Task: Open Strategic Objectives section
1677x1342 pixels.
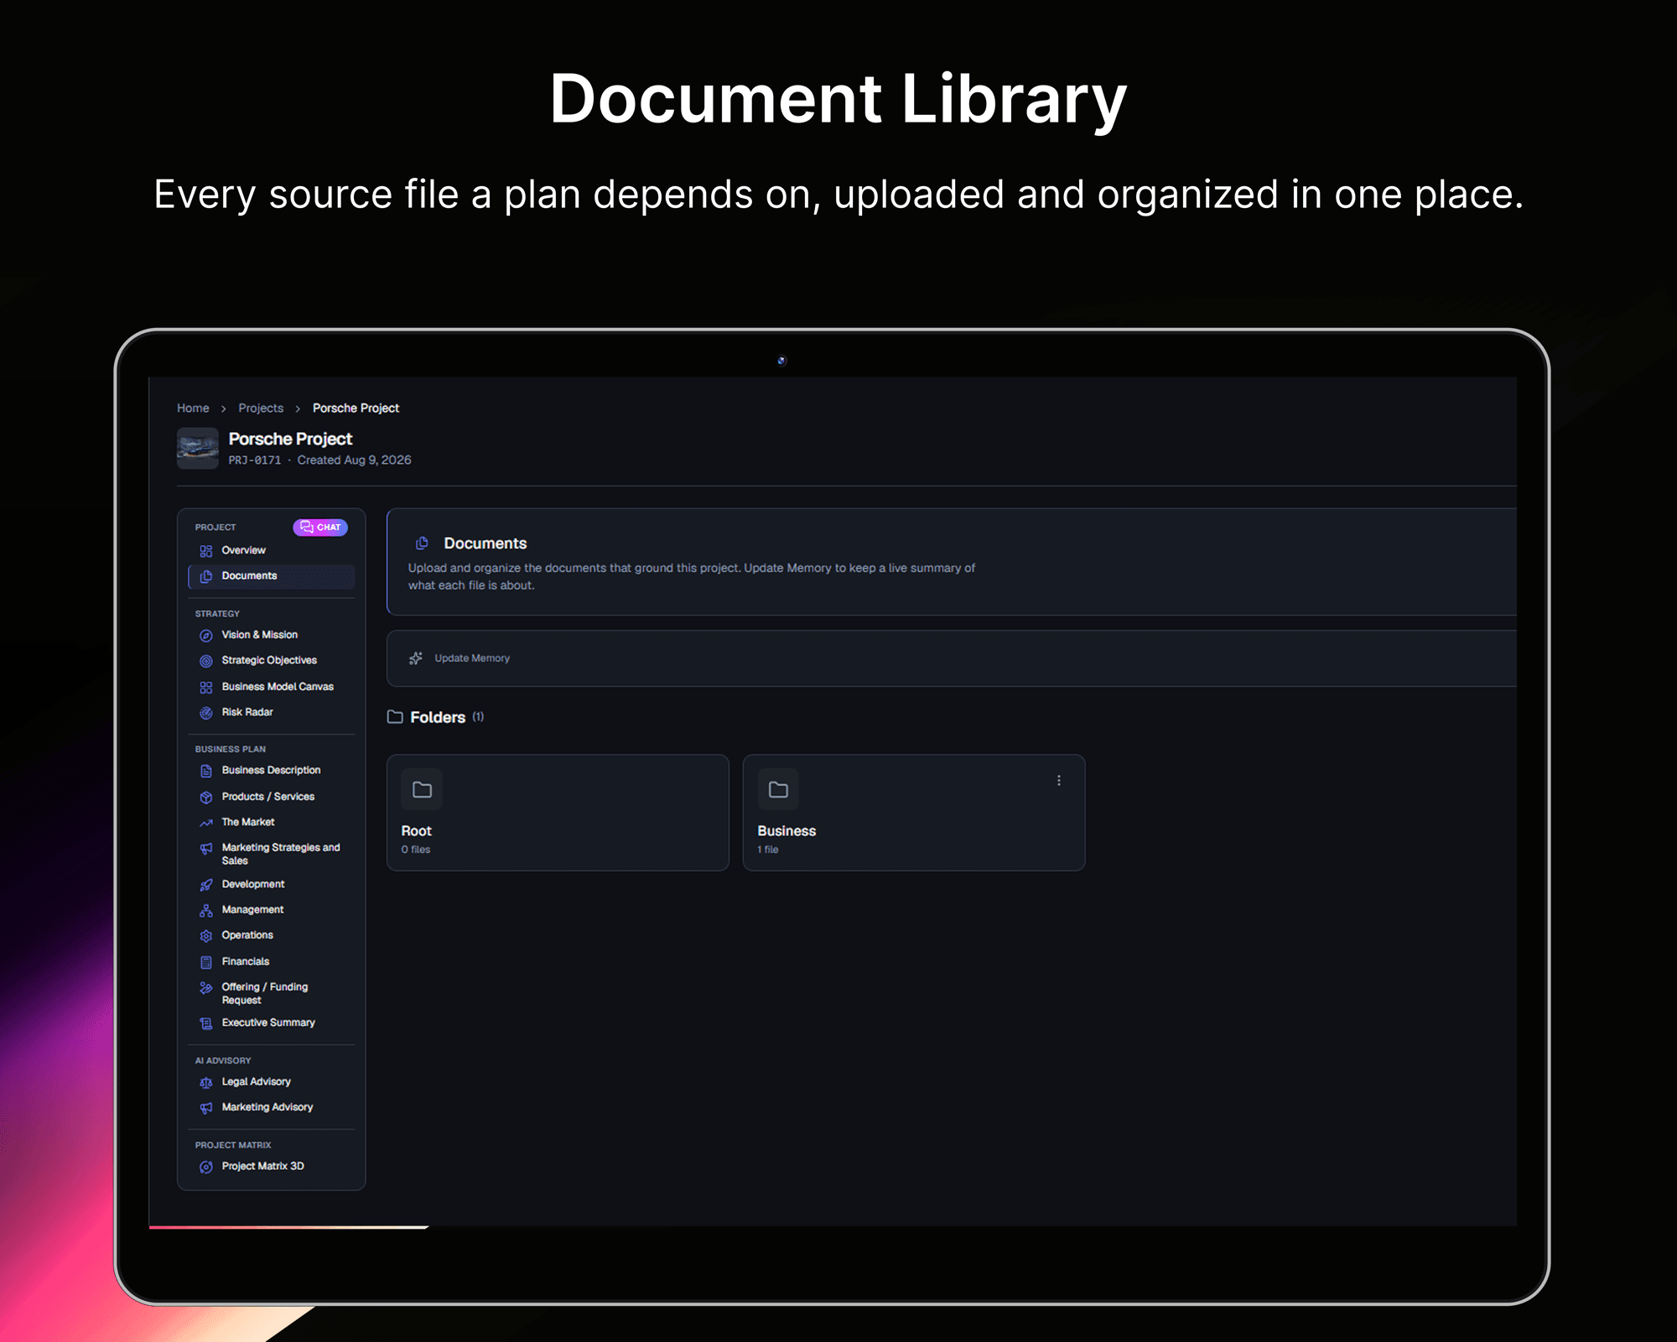Action: pos(272,661)
